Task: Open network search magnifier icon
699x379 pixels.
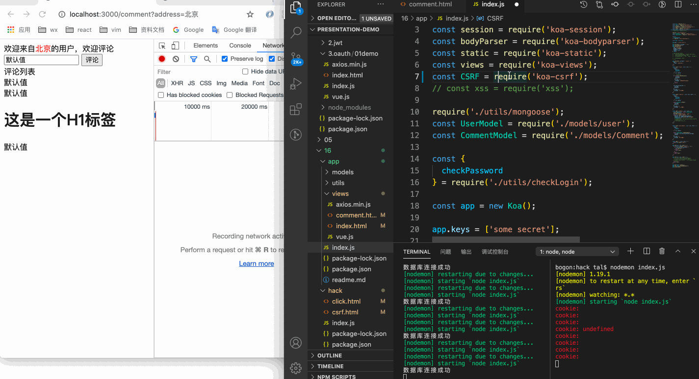Action: coord(207,59)
